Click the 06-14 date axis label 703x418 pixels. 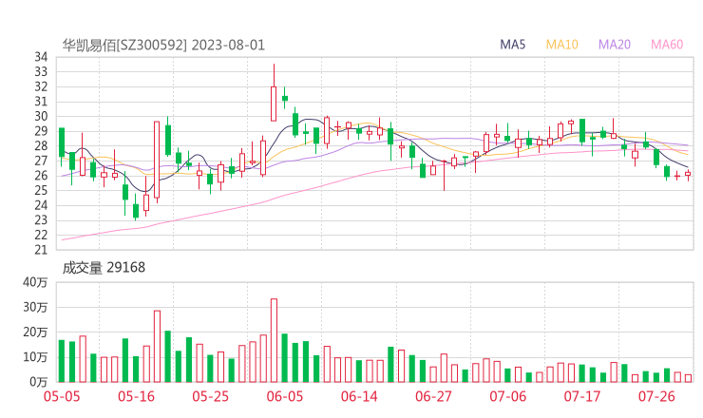359,396
